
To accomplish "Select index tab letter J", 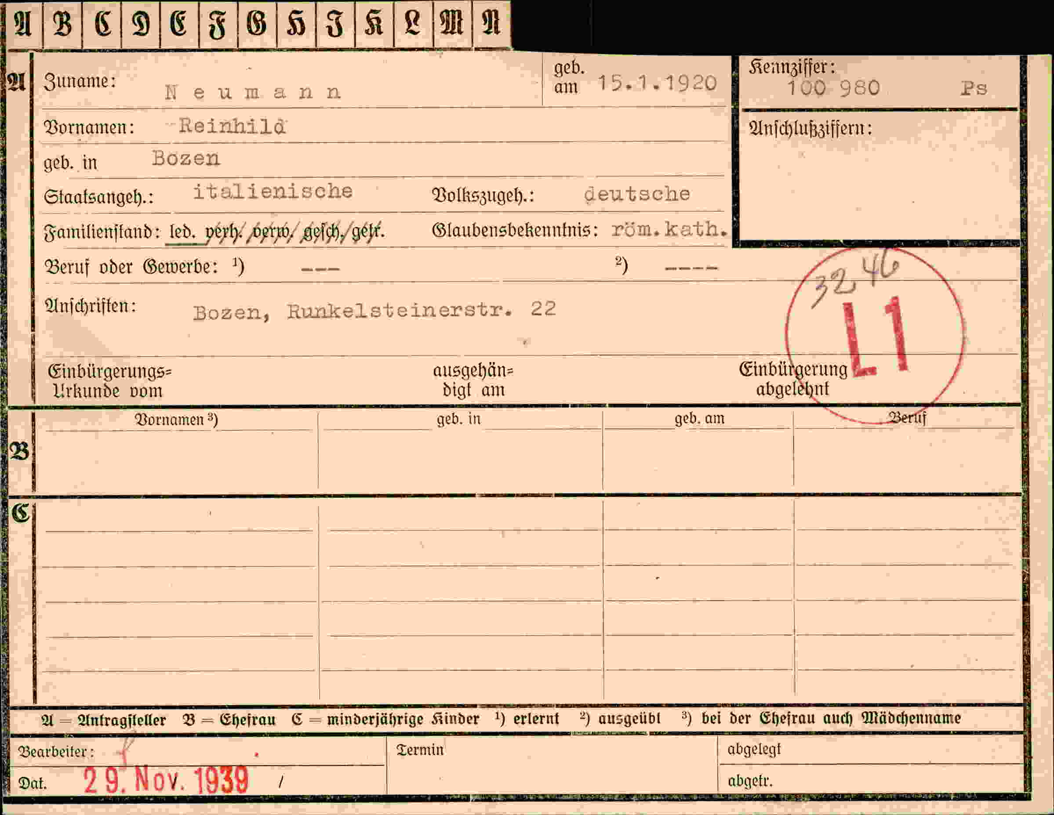I will click(335, 24).
